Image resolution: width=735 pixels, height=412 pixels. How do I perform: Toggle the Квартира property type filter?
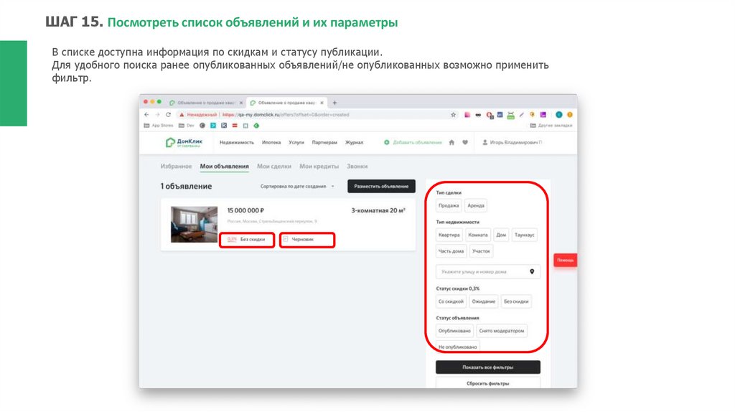[x=449, y=235]
